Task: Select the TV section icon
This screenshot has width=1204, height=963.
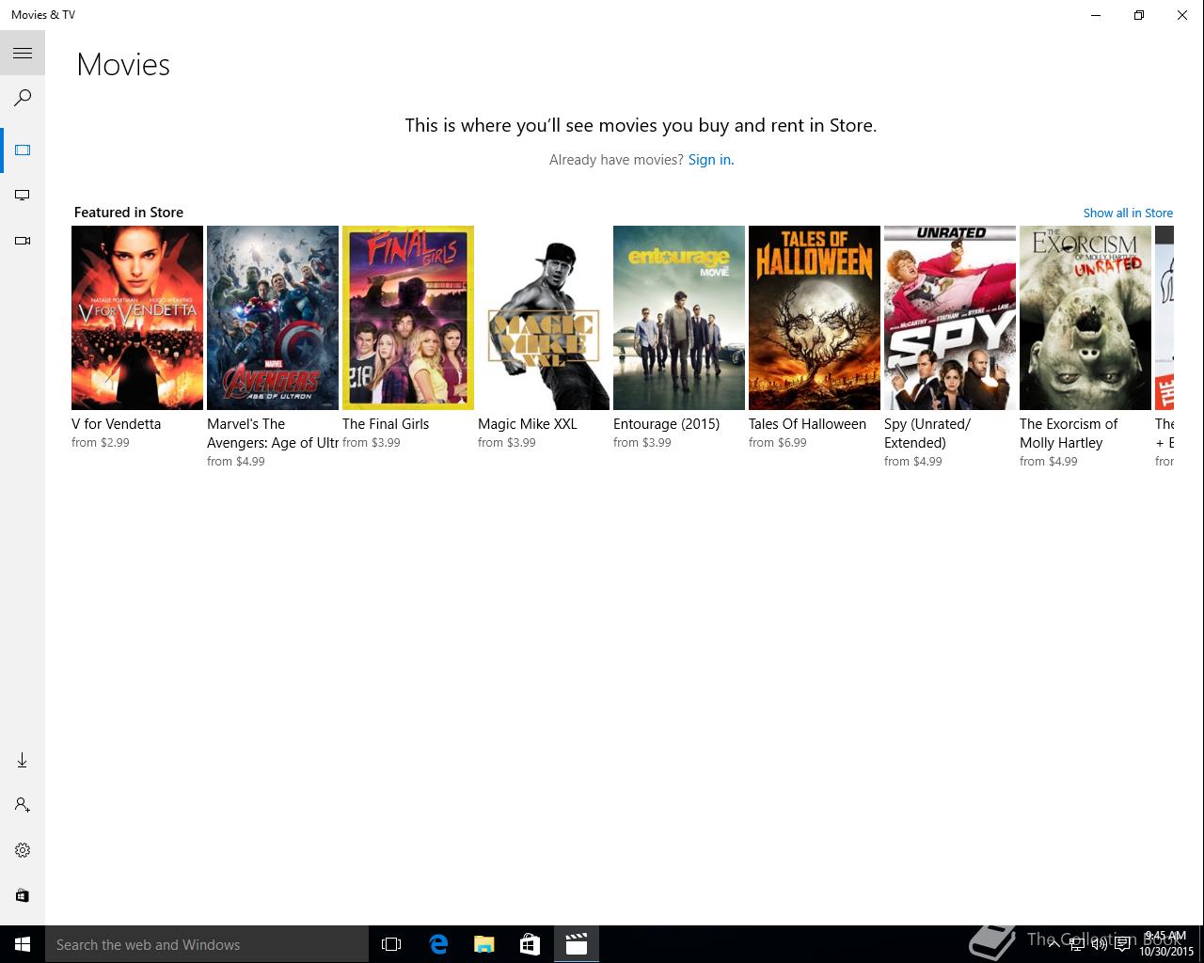Action: pyautogui.click(x=23, y=196)
